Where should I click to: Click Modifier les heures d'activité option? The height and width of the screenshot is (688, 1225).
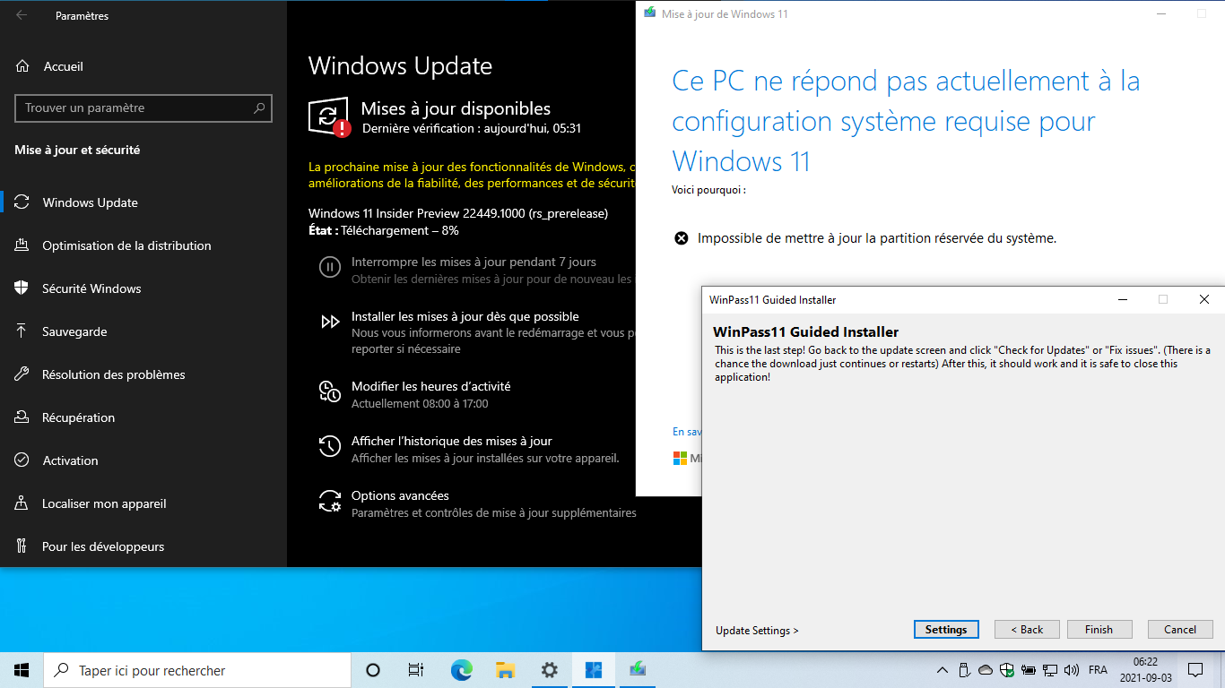click(431, 386)
